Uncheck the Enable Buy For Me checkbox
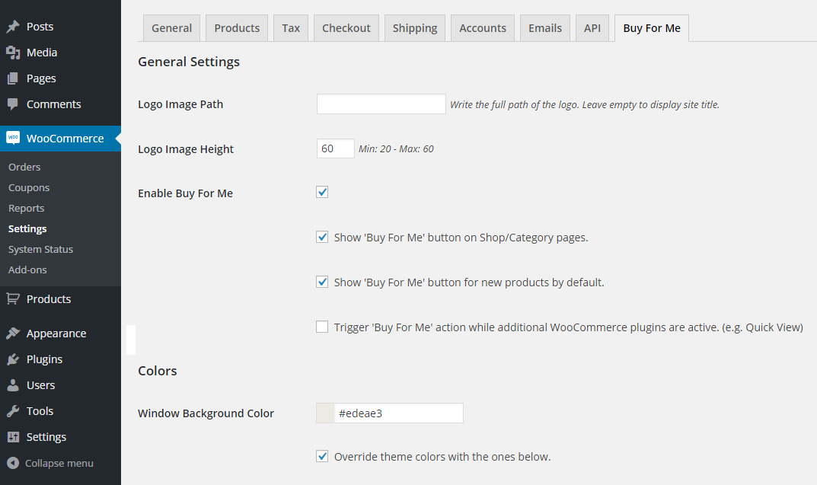The image size is (817, 485). click(322, 193)
